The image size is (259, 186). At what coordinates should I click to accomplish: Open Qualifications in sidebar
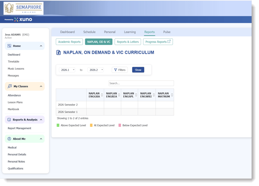pyautogui.click(x=15, y=169)
